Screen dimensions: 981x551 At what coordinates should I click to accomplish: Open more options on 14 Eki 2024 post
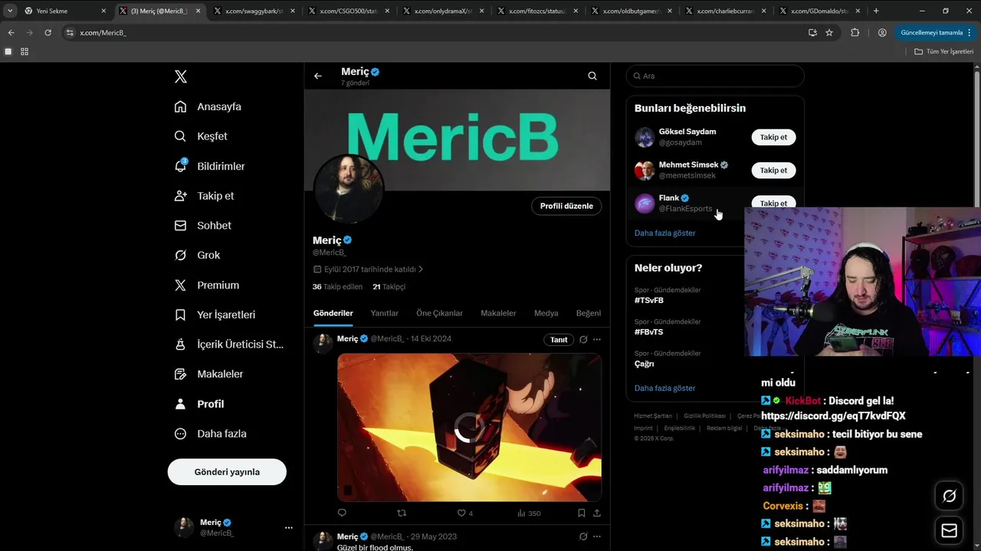tap(597, 339)
